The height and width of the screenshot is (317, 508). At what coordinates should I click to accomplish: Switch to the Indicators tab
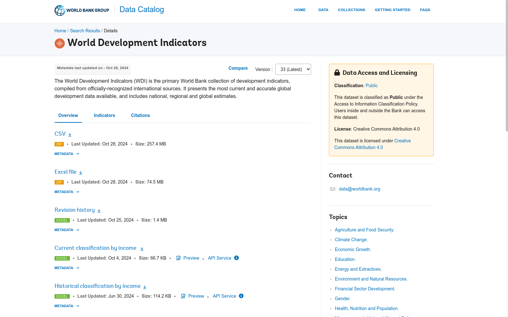pyautogui.click(x=104, y=115)
